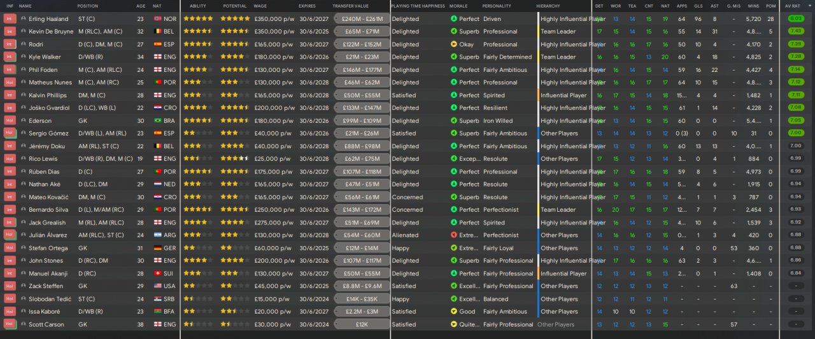Click Scott Carson's yellow morale icon

click(453, 324)
